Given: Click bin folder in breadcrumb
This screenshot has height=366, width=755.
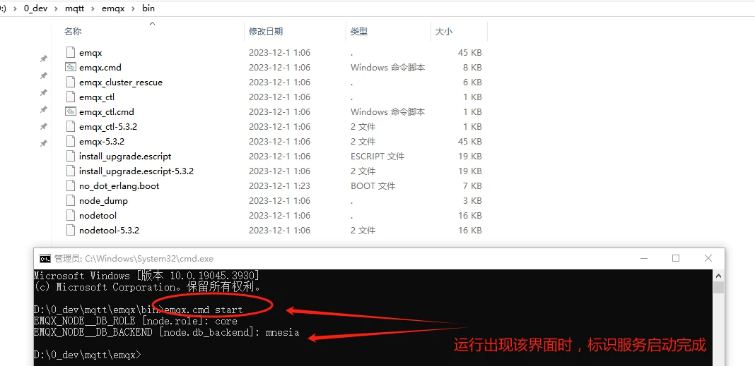Looking at the screenshot, I should 148,8.
